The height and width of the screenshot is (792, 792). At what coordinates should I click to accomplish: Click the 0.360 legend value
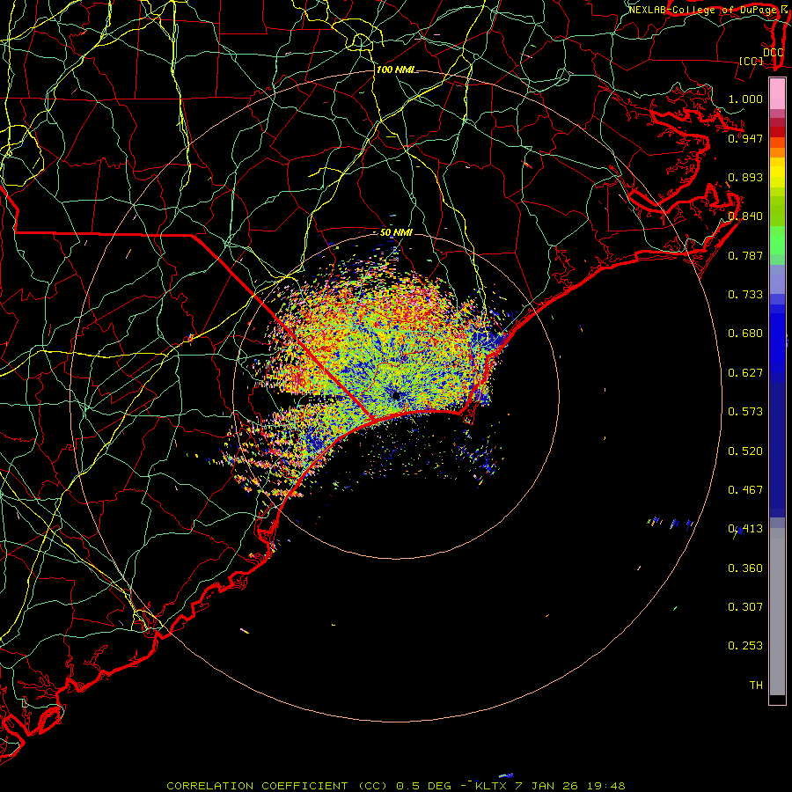(x=745, y=568)
